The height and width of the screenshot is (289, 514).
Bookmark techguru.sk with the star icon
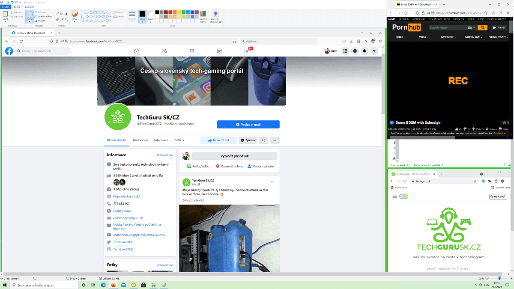coord(475,181)
